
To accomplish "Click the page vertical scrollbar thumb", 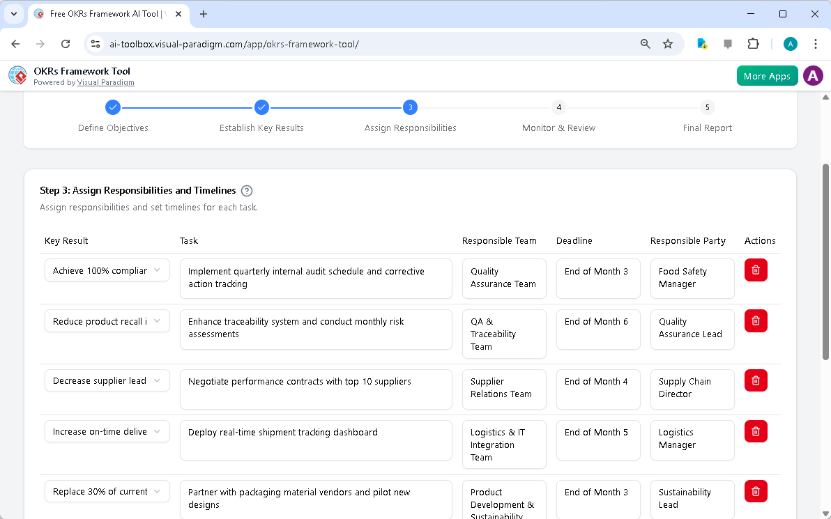I will click(x=826, y=261).
